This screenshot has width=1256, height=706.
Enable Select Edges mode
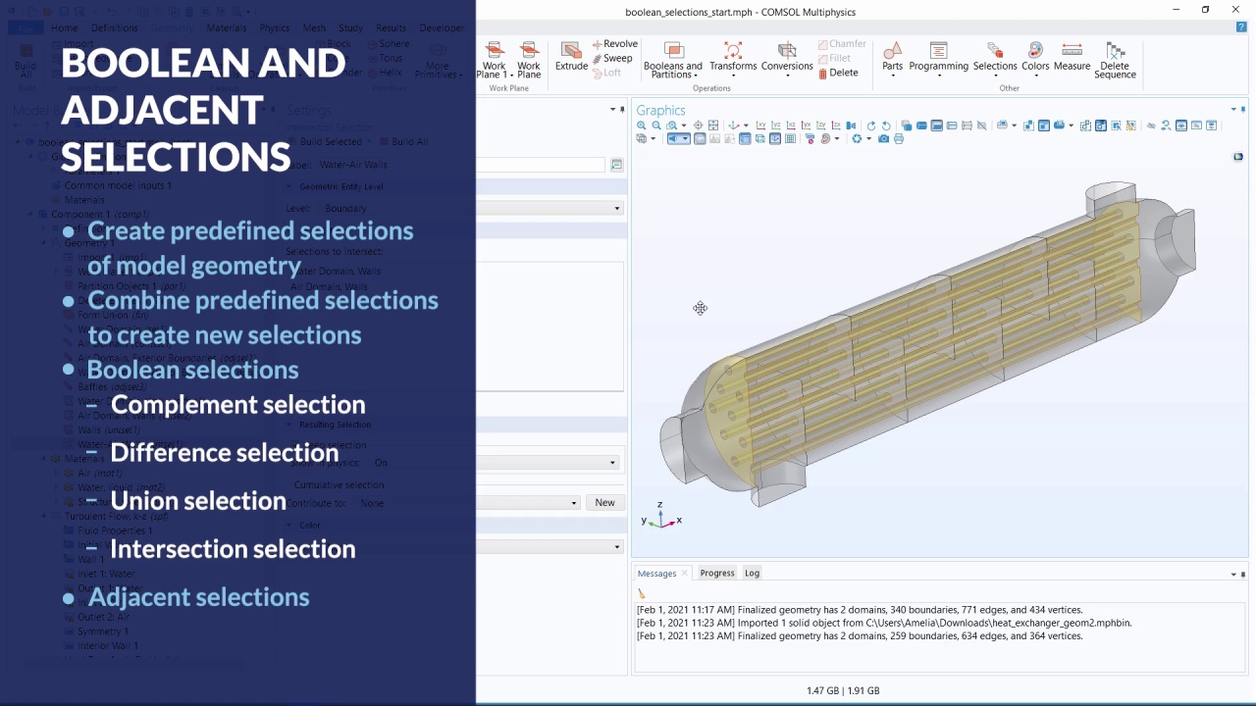tap(952, 126)
